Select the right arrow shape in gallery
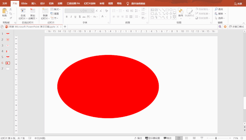The height and width of the screenshot is (140, 246). [x=167, y=13]
